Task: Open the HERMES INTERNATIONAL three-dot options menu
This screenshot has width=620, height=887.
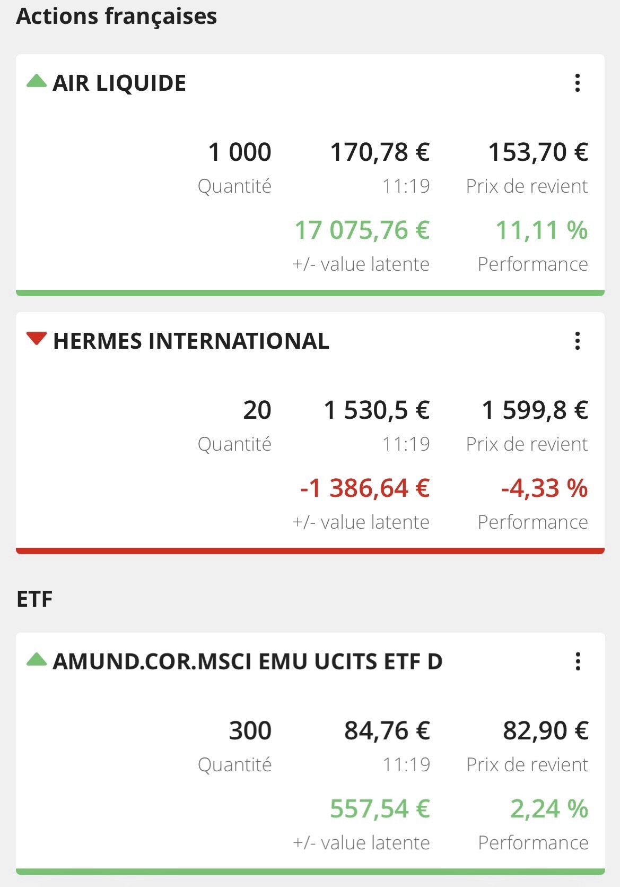Action: (x=578, y=341)
